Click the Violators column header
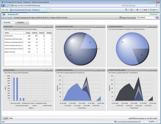The width and height of the screenshot is (161, 124). 42,33
